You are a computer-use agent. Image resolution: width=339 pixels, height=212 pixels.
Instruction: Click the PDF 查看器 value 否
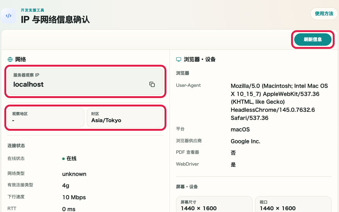(233, 153)
